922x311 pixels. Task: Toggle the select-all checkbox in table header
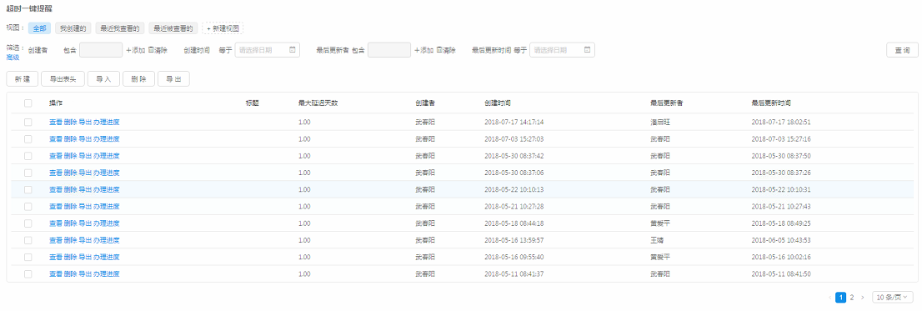point(28,103)
